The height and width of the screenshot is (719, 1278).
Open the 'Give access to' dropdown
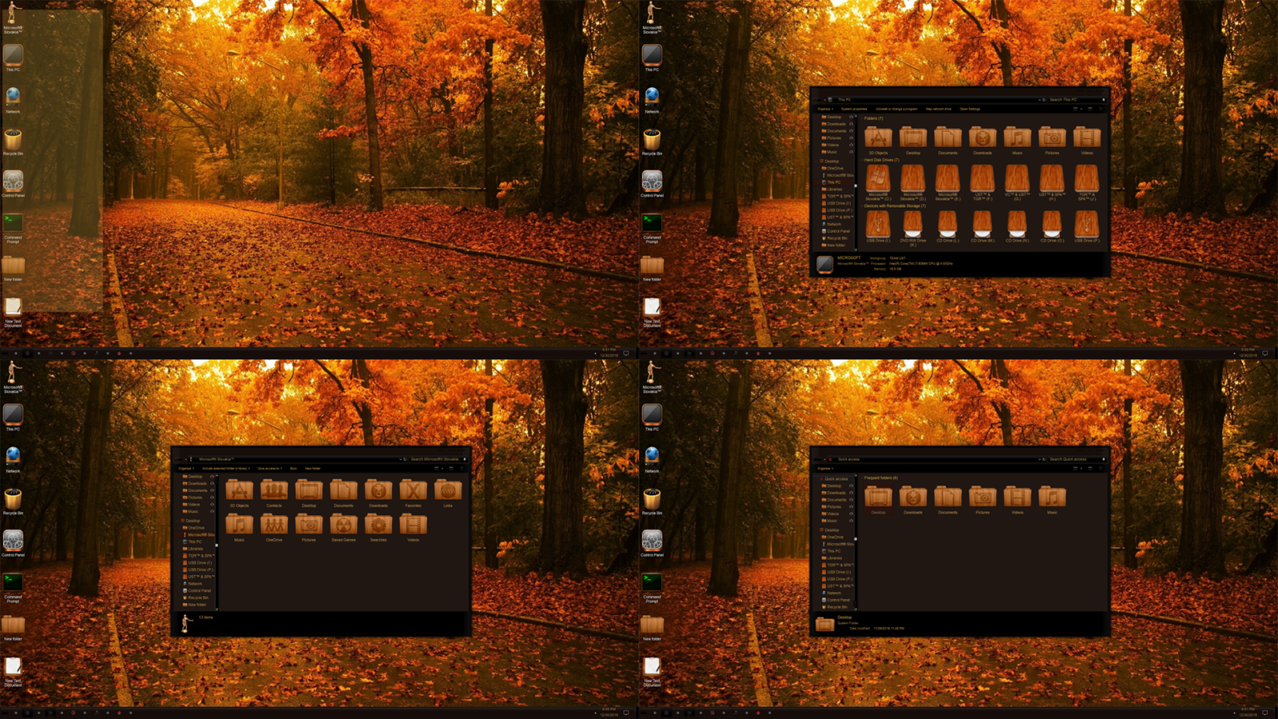(x=269, y=469)
